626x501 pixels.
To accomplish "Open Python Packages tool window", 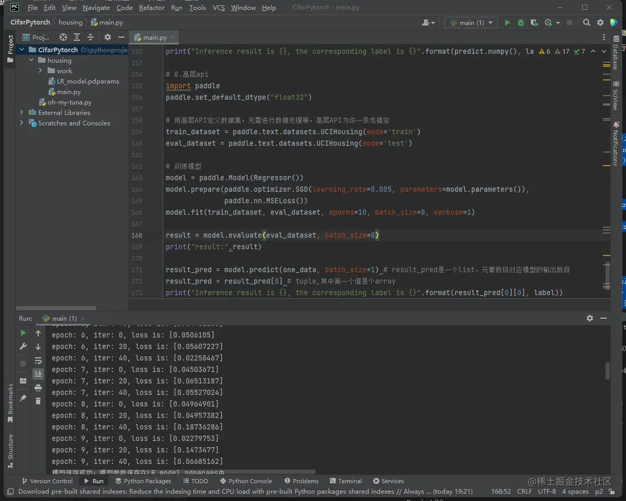I will [143, 481].
